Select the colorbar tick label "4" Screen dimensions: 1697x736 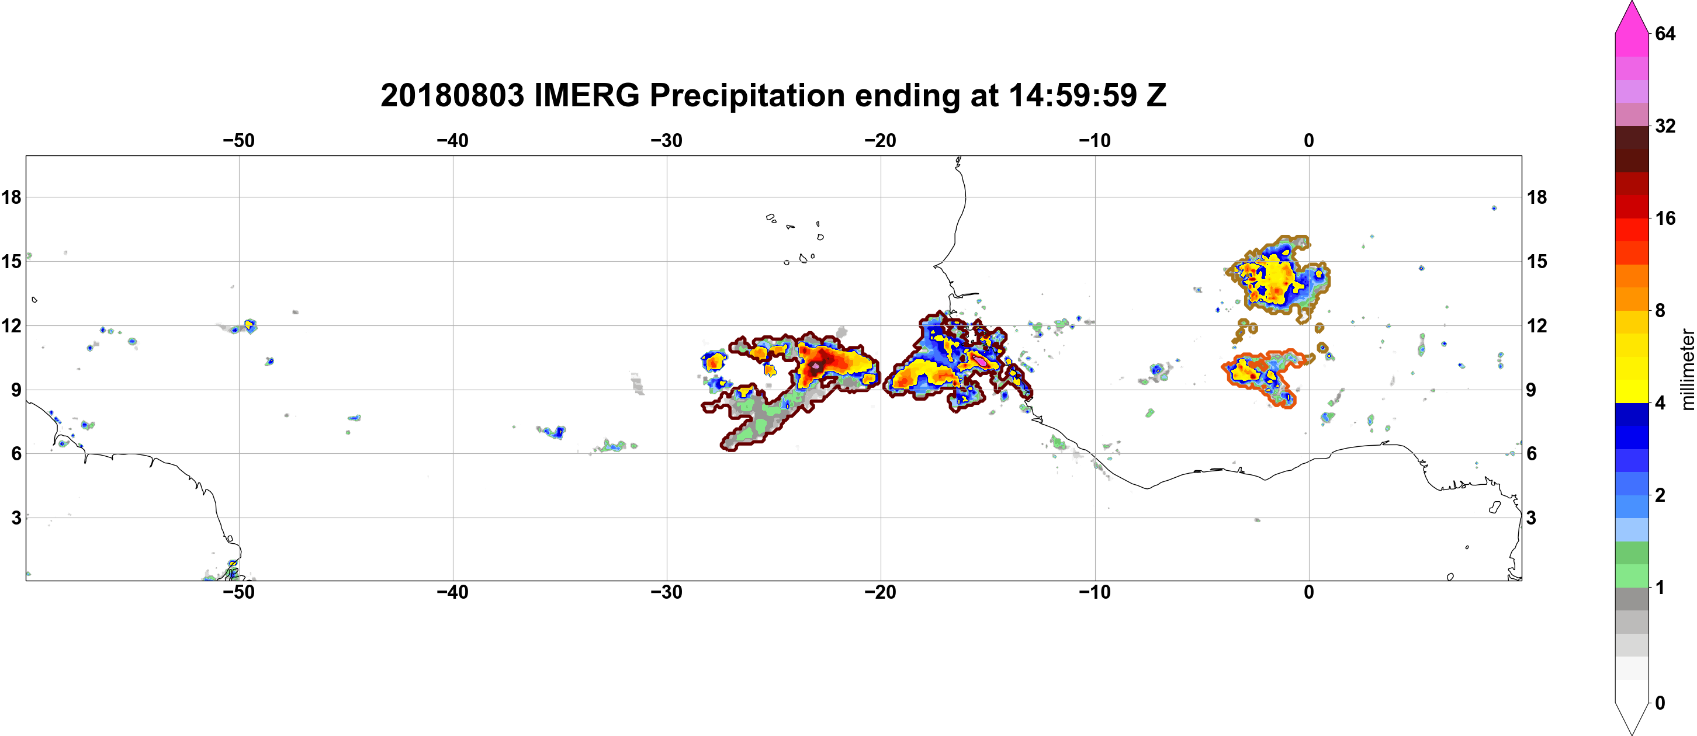[1660, 402]
